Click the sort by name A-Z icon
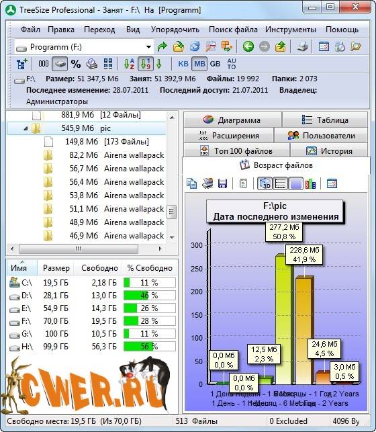The height and width of the screenshot is (432, 376). click(x=129, y=64)
